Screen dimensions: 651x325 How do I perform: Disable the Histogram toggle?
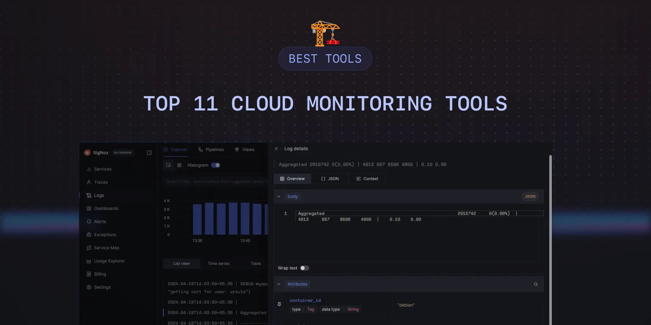point(216,165)
